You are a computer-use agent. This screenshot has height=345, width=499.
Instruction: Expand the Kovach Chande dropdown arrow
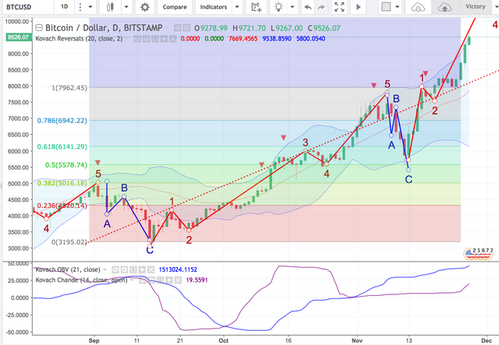[132, 280]
